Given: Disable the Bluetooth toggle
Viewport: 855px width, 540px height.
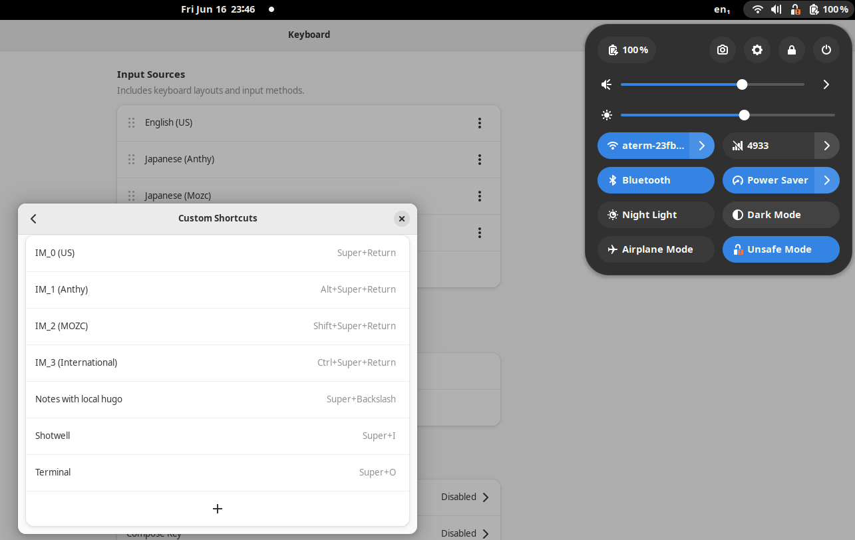Looking at the screenshot, I should pos(655,180).
